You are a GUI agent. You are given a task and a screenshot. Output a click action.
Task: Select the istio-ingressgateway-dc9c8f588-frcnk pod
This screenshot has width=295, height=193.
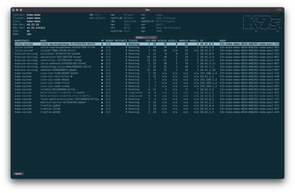point(147,47)
